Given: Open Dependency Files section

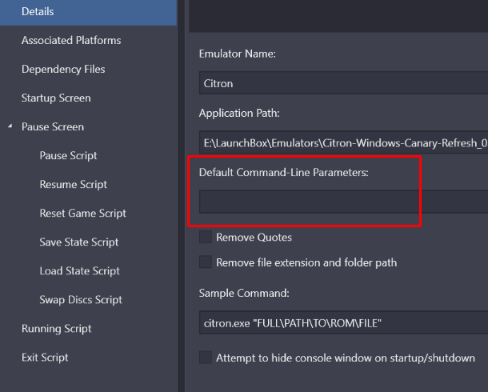Looking at the screenshot, I should tap(63, 70).
